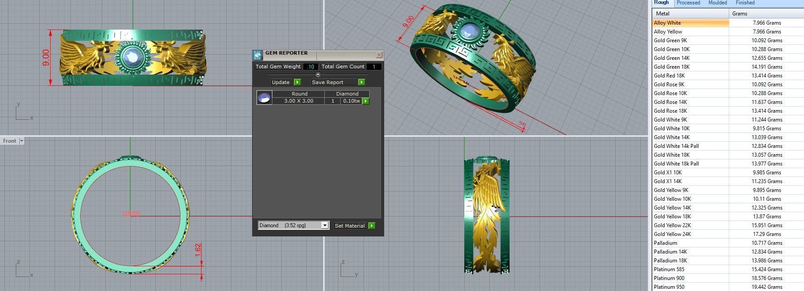
Task: Click the Grams column header
Action: point(767,14)
